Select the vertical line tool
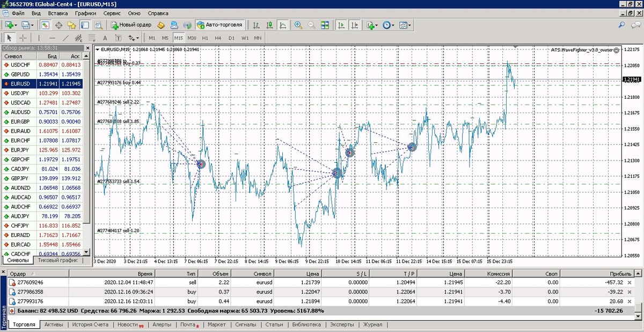This screenshot has height=332, width=644. [x=39, y=38]
